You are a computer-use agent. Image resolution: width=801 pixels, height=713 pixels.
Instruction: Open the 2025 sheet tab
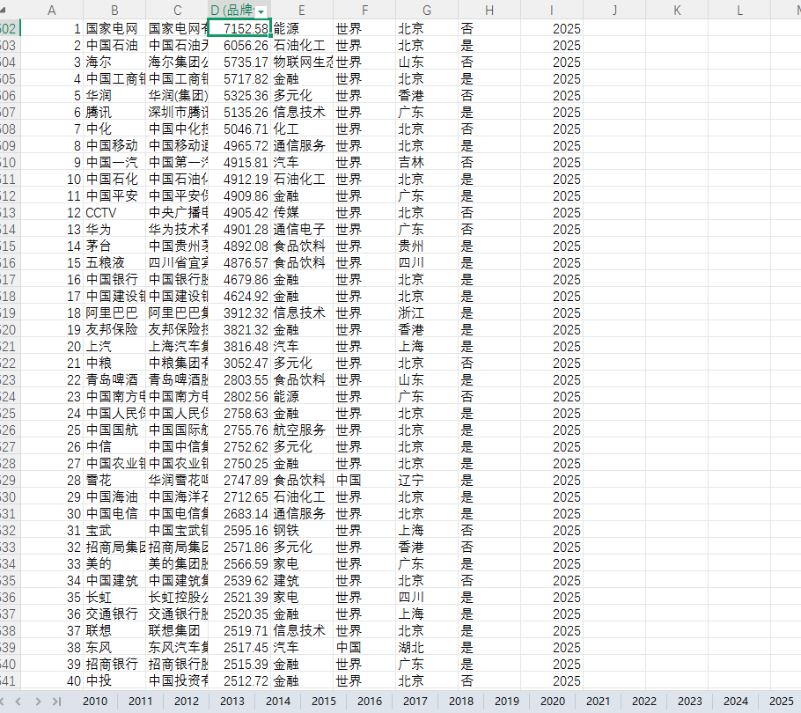(781, 702)
